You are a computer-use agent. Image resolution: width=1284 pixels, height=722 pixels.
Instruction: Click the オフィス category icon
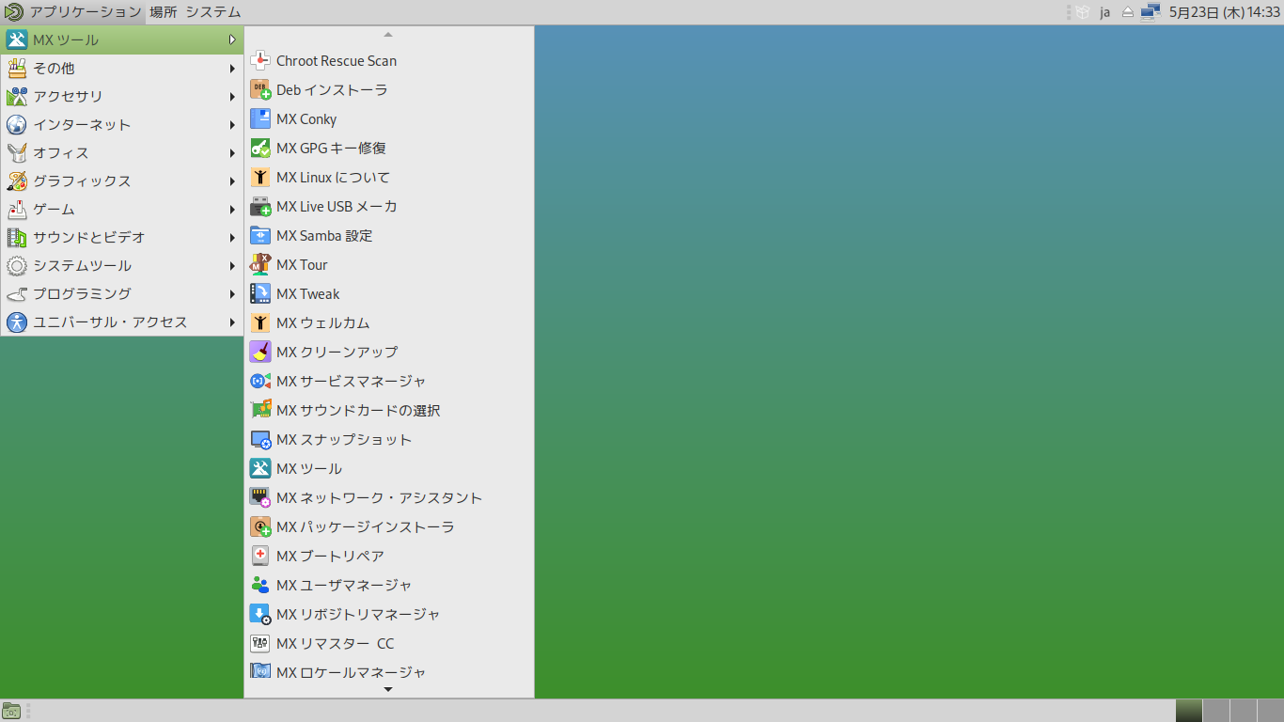click(x=17, y=153)
